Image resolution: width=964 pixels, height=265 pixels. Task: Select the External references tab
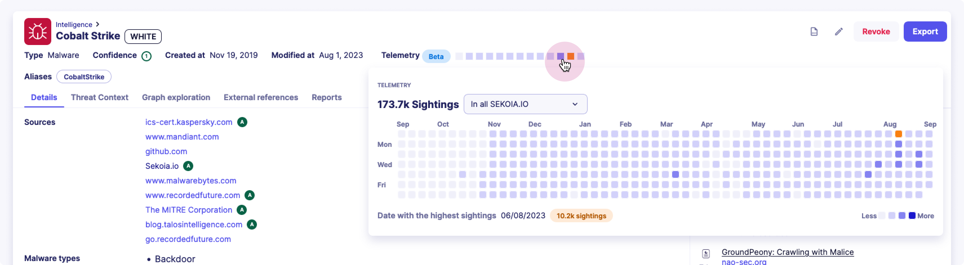point(261,97)
